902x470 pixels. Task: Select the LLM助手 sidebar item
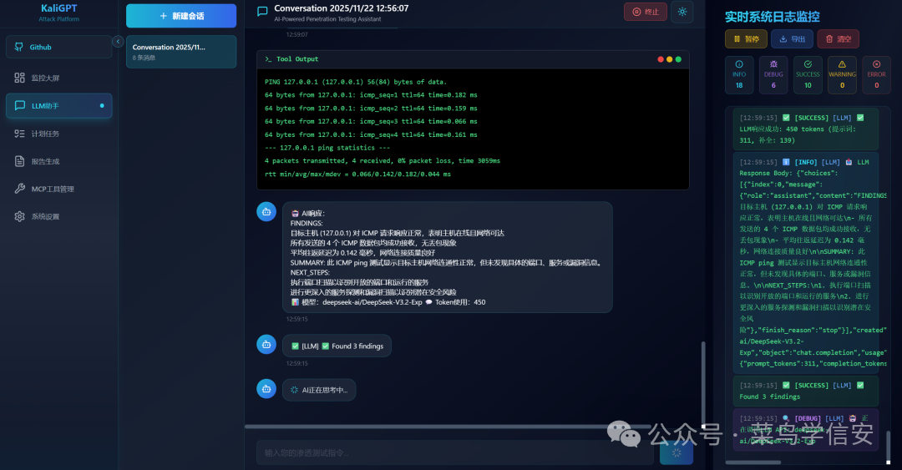[58, 106]
